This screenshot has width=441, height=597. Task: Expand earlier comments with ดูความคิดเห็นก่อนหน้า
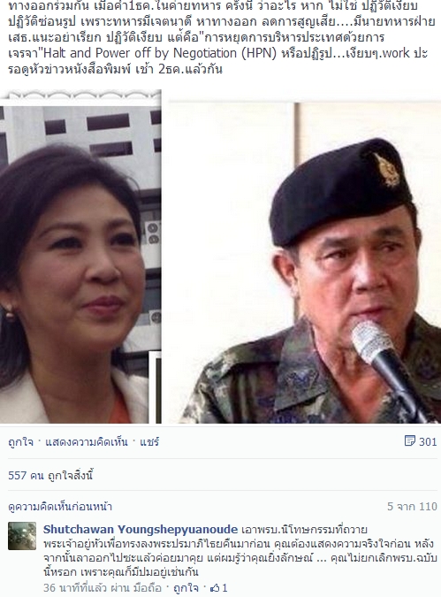click(60, 507)
